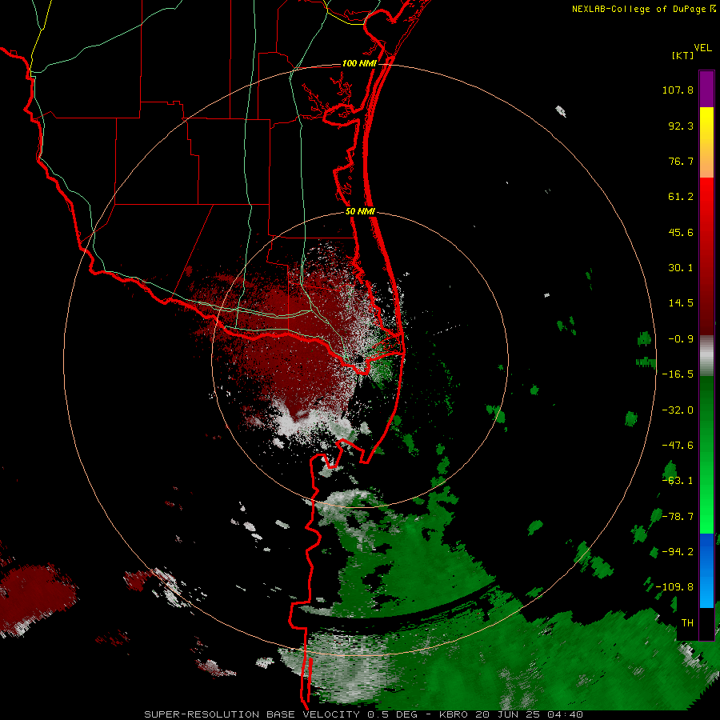Pick the purple segment of the color bar
Viewport: 720px width, 720px height.
pyautogui.click(x=706, y=89)
